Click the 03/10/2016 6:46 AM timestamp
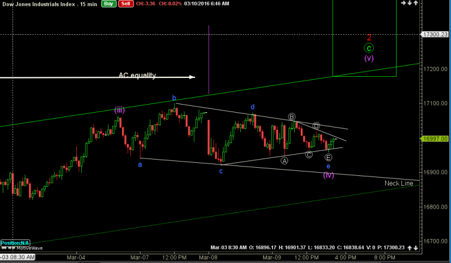 click(x=206, y=4)
